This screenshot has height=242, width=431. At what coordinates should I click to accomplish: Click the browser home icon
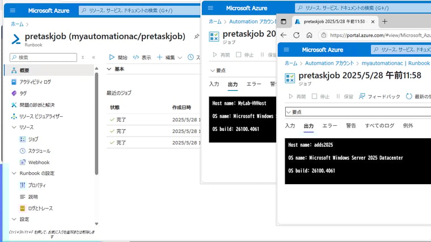[309, 35]
